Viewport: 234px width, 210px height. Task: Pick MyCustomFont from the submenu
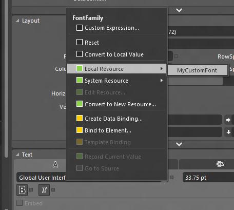198,70
